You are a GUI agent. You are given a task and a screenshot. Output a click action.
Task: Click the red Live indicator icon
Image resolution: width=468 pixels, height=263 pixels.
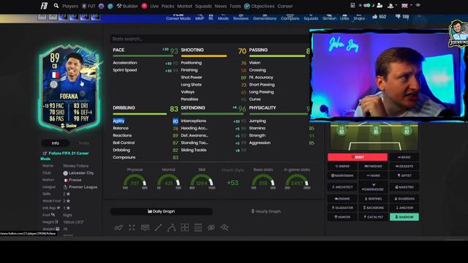tap(144, 6)
